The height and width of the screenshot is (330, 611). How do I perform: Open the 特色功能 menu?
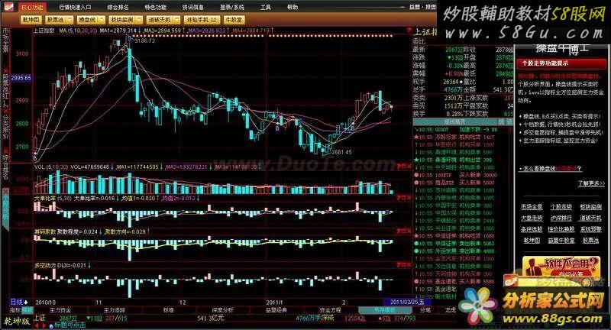pyautogui.click(x=155, y=8)
